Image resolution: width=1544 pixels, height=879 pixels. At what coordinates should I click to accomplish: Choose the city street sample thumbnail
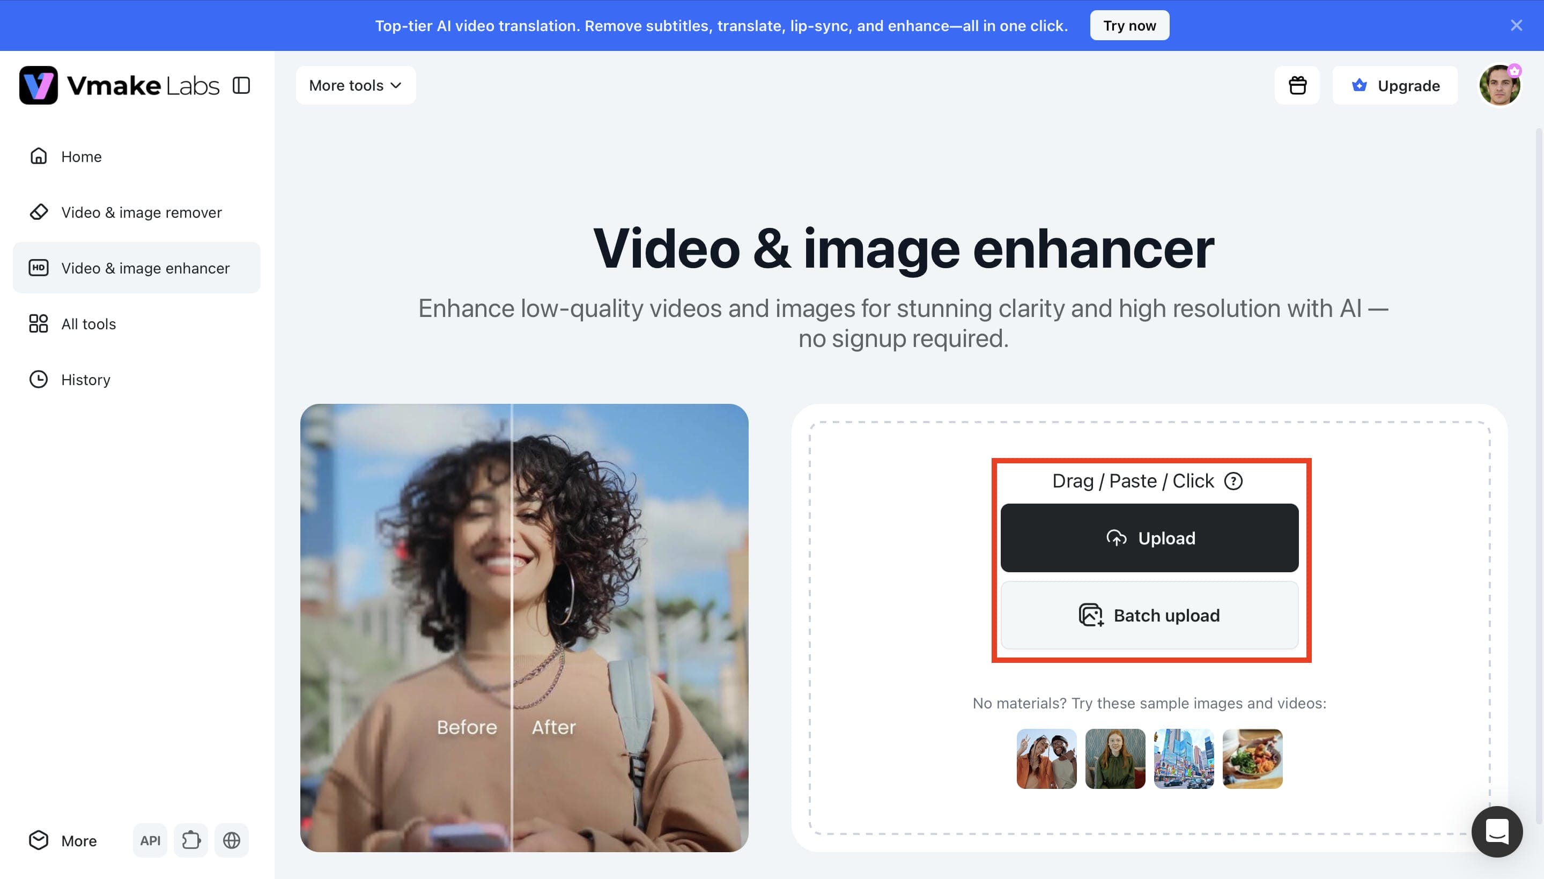tap(1184, 758)
